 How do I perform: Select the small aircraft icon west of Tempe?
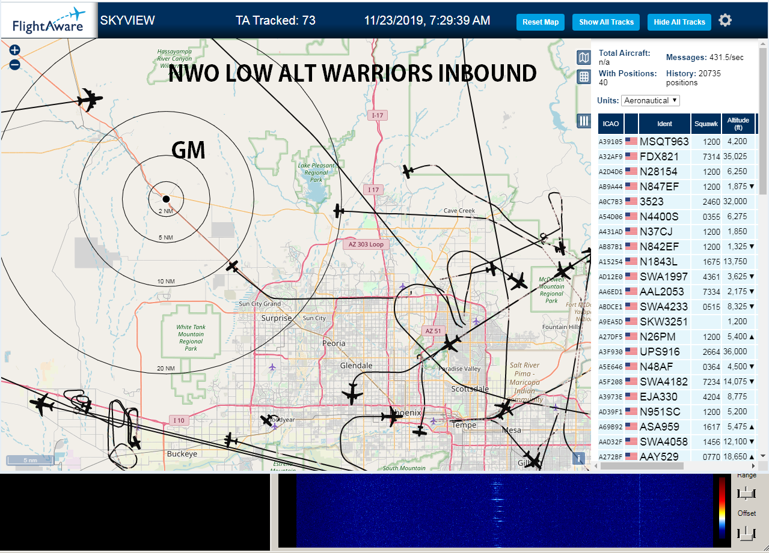420,431
